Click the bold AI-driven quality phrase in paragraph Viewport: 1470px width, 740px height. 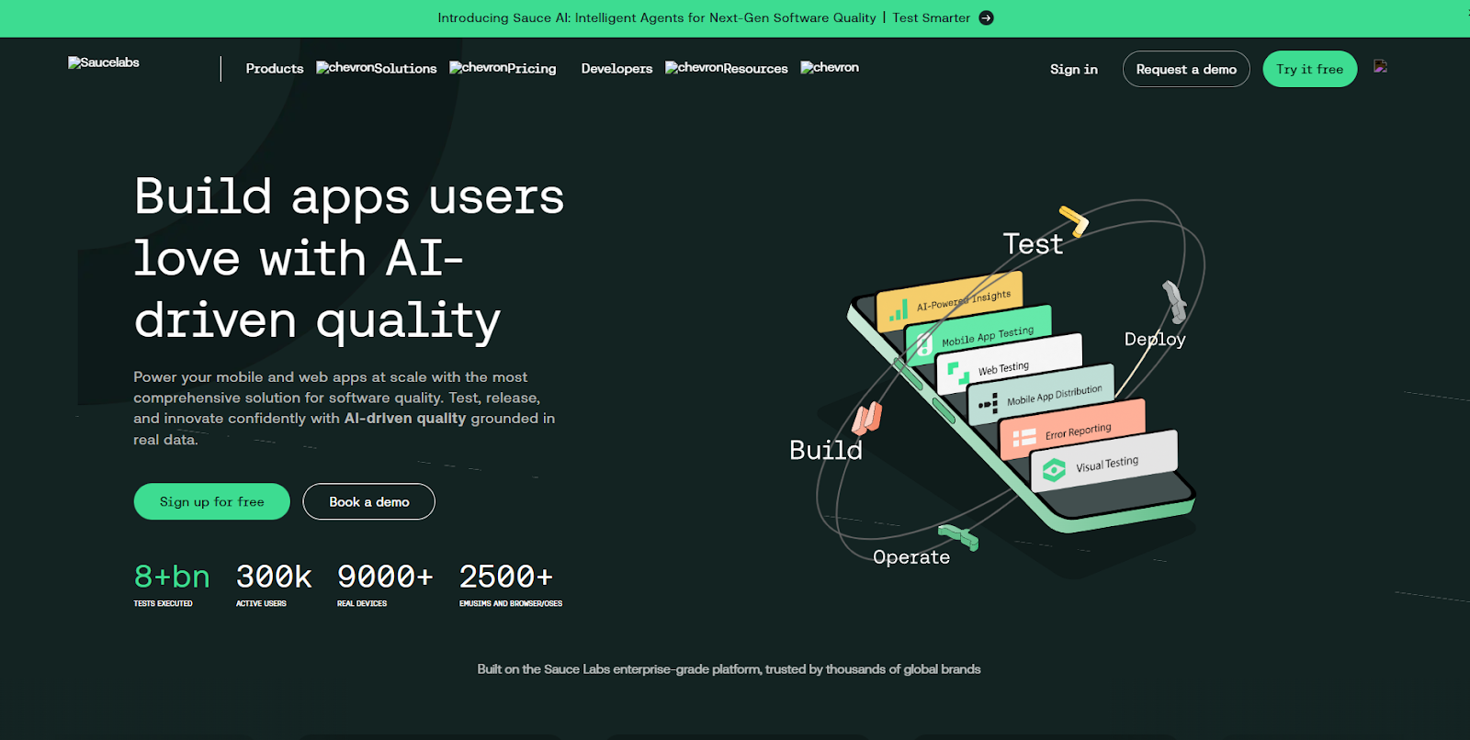coord(405,419)
